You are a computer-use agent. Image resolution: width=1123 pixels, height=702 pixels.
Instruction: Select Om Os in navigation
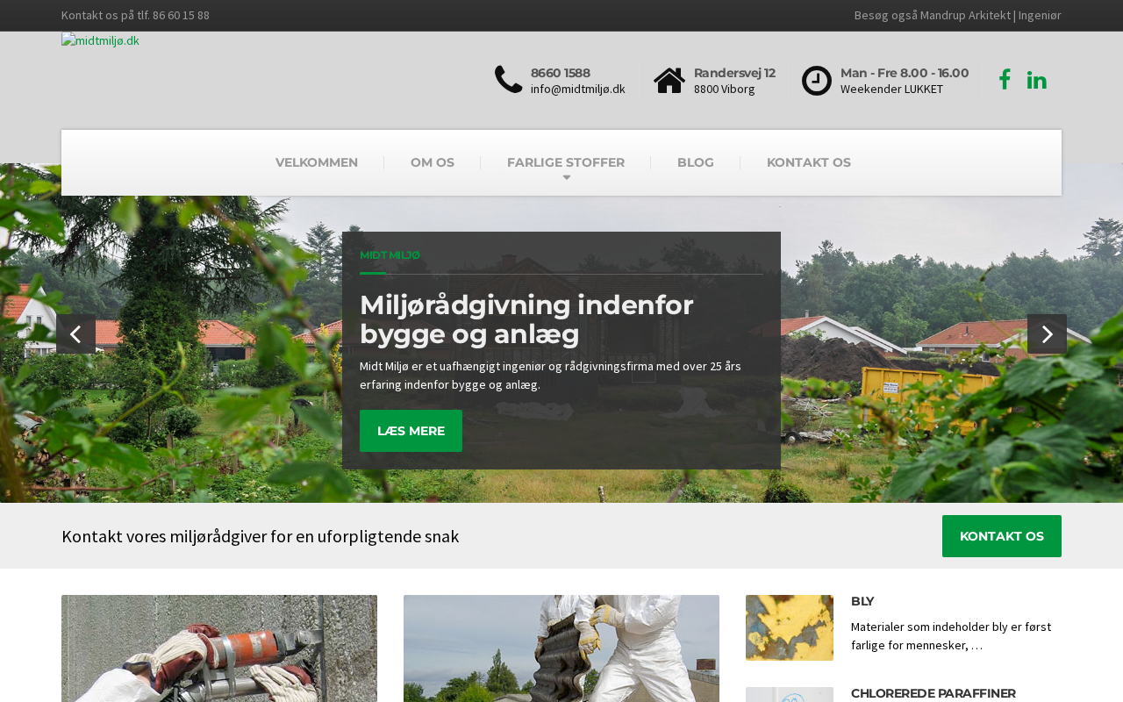point(433,162)
